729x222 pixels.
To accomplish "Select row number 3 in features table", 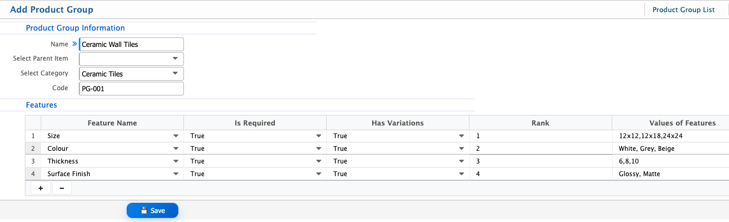I will tap(33, 161).
